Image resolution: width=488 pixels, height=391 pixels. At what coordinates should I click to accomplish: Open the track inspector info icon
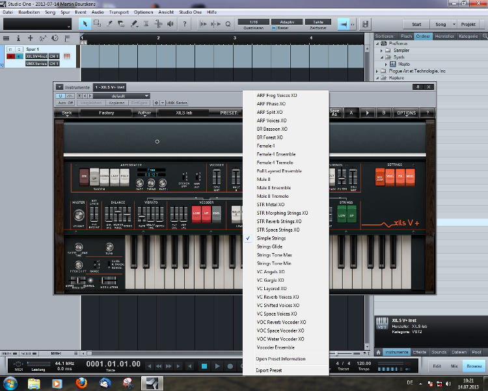pyautogui.click(x=18, y=38)
